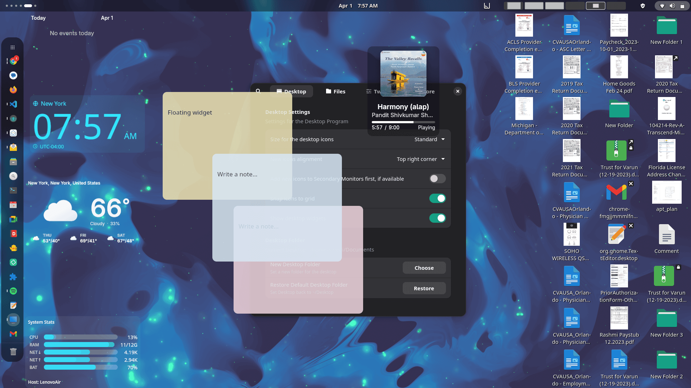The height and width of the screenshot is (388, 691).
Task: Click Restore for the default desktop folder
Action: point(424,288)
